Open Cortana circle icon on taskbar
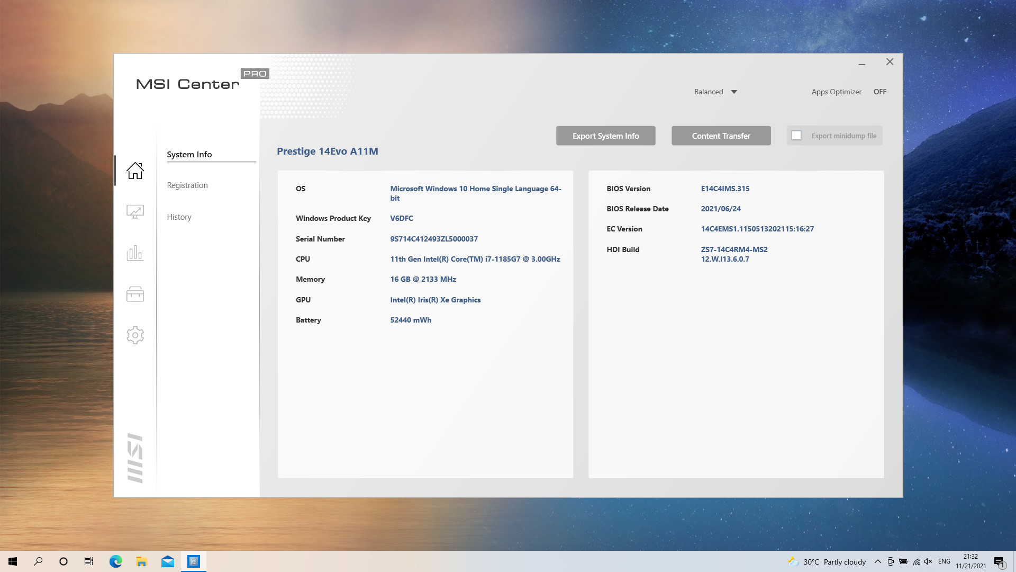1016x572 pixels. point(63,561)
